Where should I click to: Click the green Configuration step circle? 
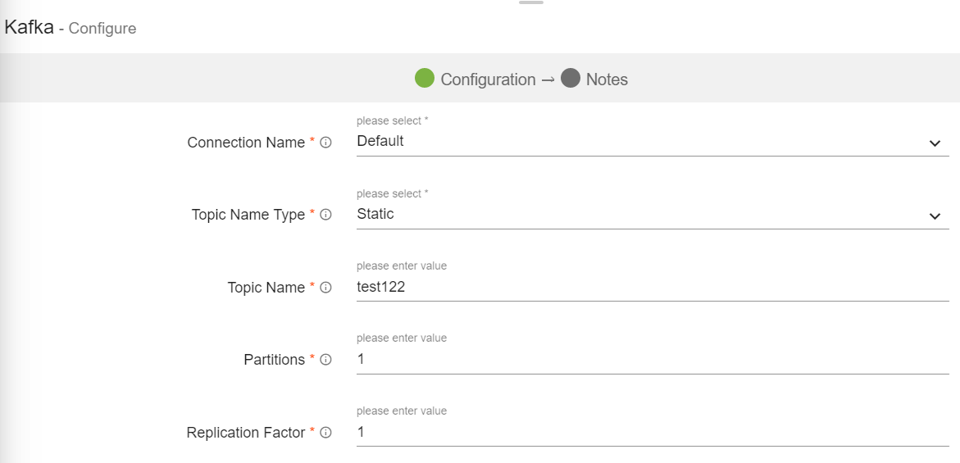[424, 79]
